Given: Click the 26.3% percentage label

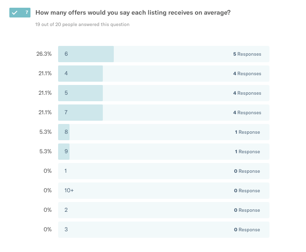Looking at the screenshot, I should pyautogui.click(x=44, y=54).
